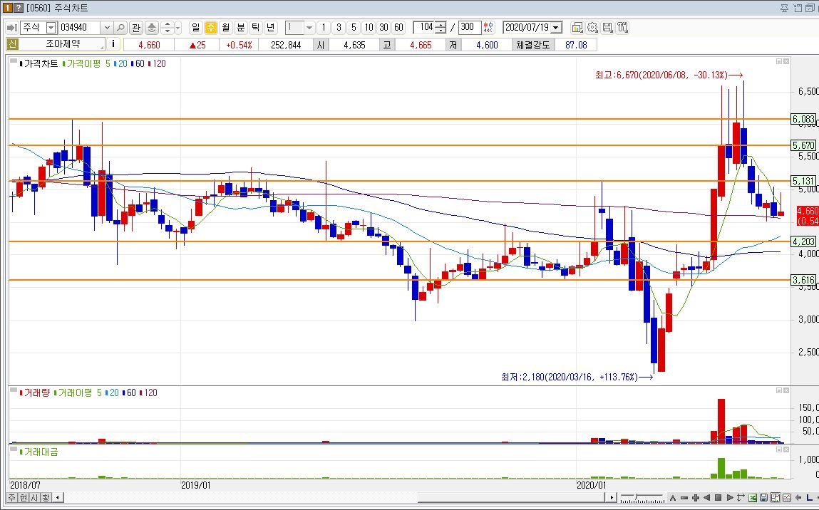Open the 주식 market type dropdown
819x510 pixels.
[x=51, y=28]
